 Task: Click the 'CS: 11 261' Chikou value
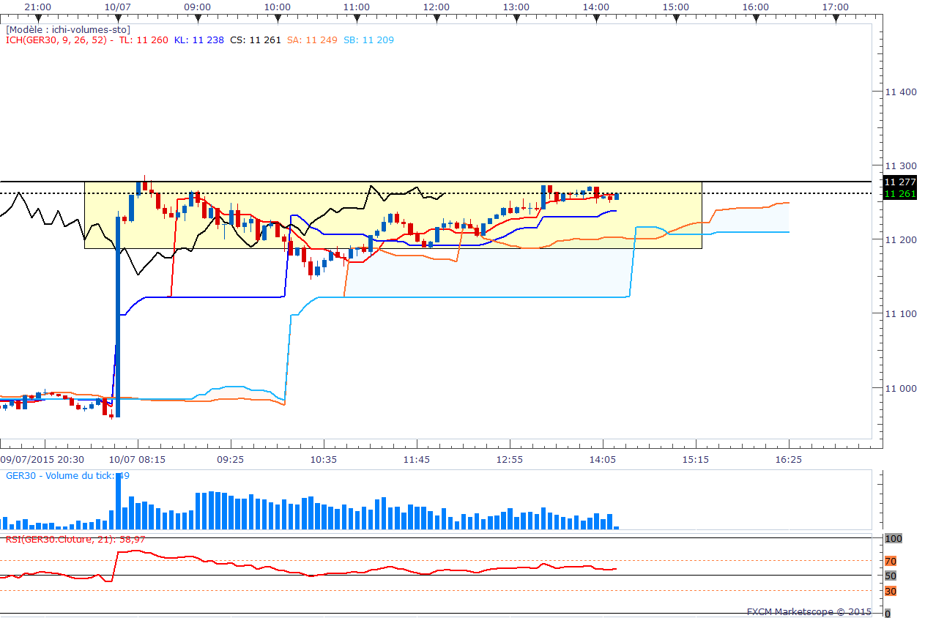click(256, 40)
